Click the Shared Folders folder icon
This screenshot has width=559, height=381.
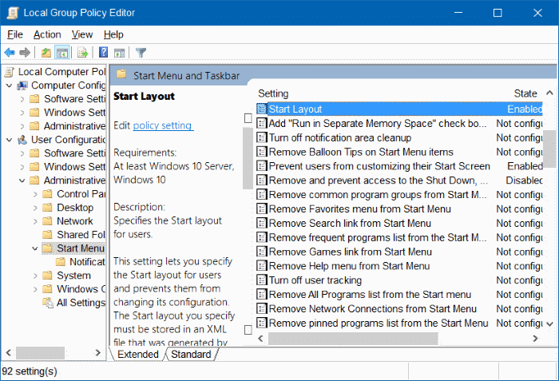tap(47, 234)
